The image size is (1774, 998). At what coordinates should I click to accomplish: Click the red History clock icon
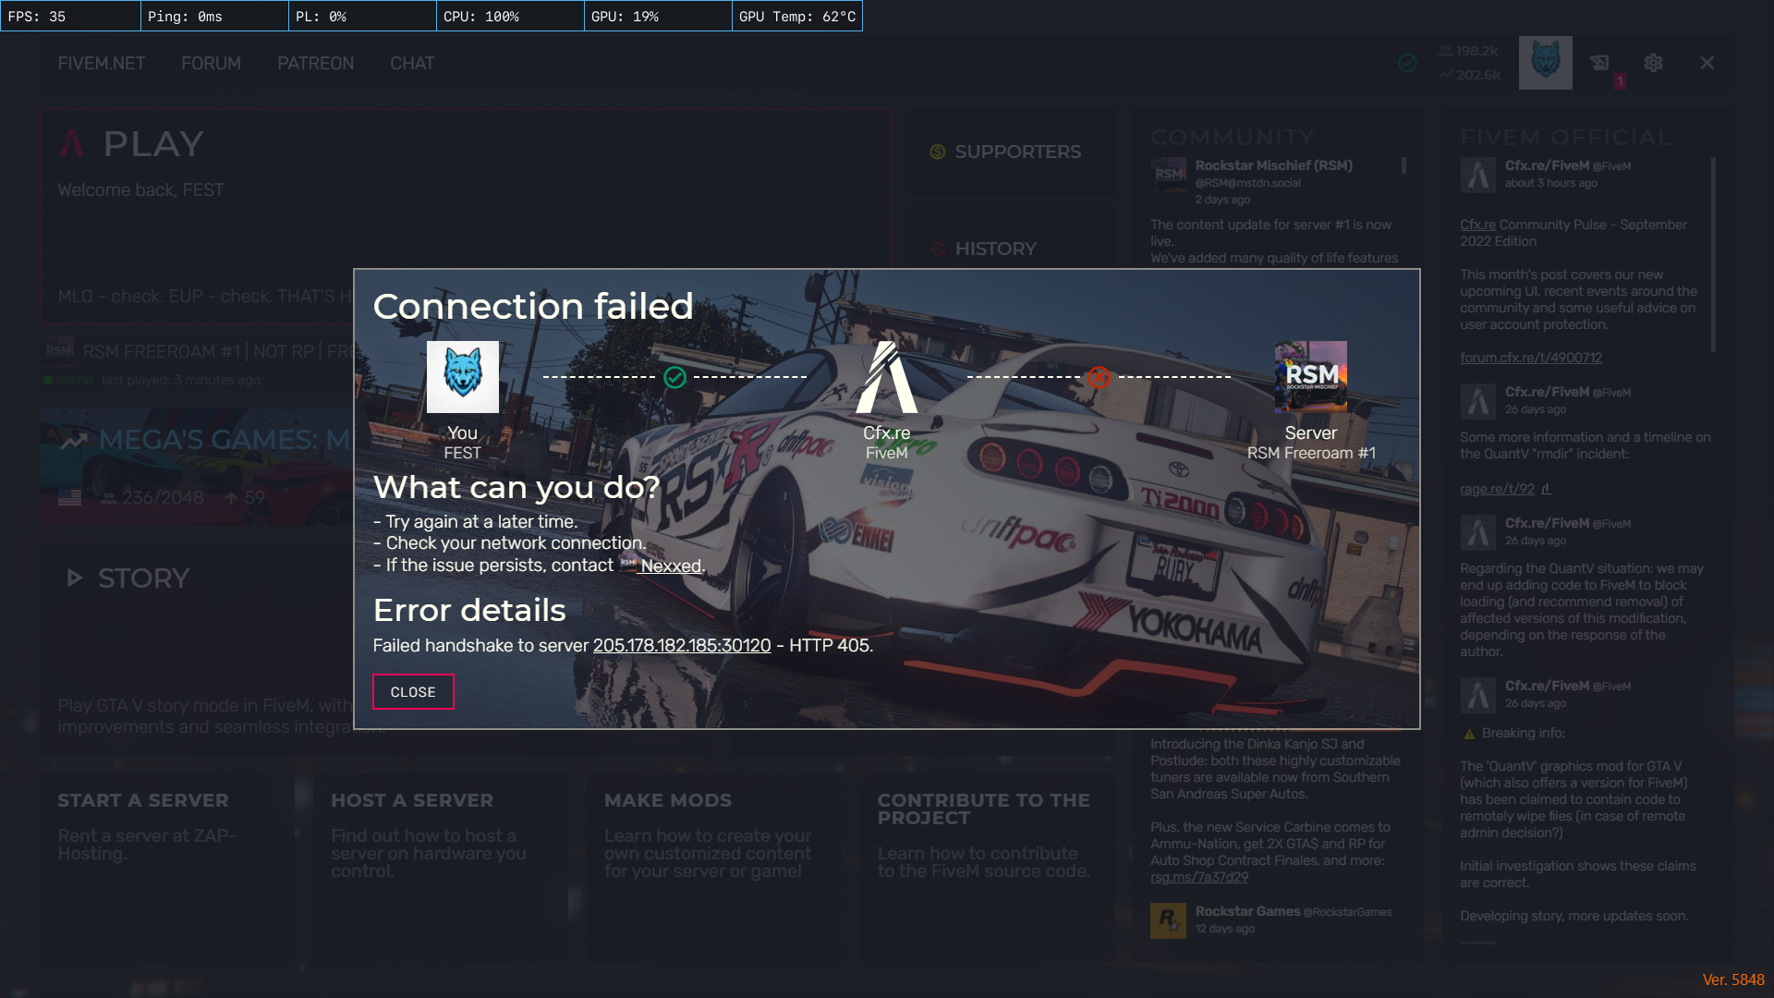pyautogui.click(x=936, y=248)
